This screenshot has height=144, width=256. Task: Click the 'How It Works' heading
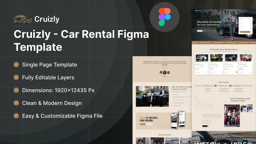point(224,82)
